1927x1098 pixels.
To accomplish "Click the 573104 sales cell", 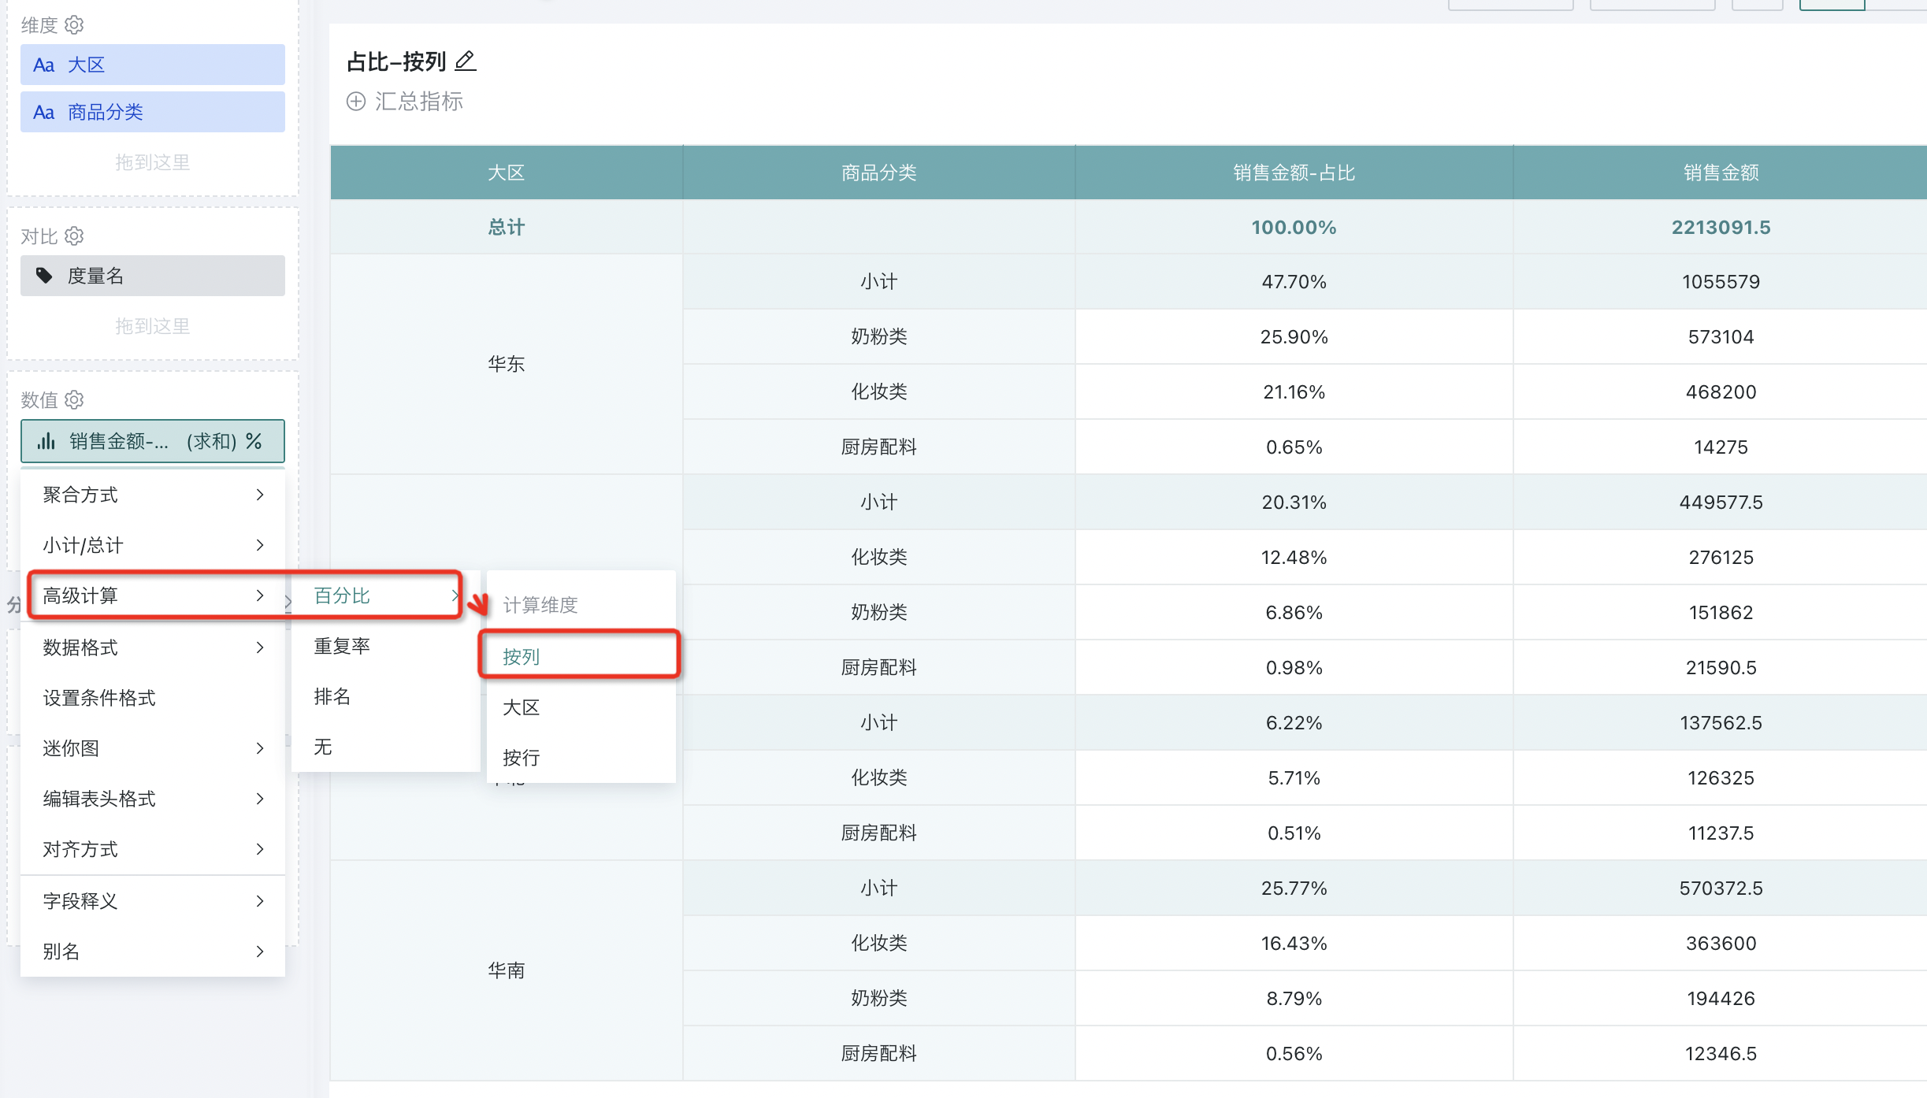I will [1721, 336].
